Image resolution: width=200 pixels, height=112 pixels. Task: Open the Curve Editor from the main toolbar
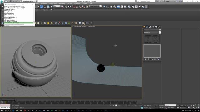122,7
